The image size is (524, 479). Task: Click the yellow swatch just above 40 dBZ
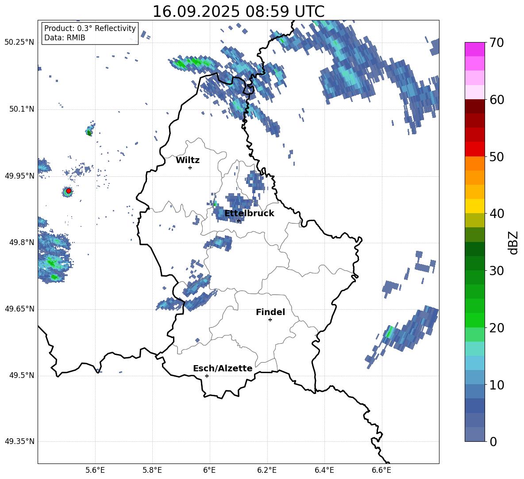(474, 206)
